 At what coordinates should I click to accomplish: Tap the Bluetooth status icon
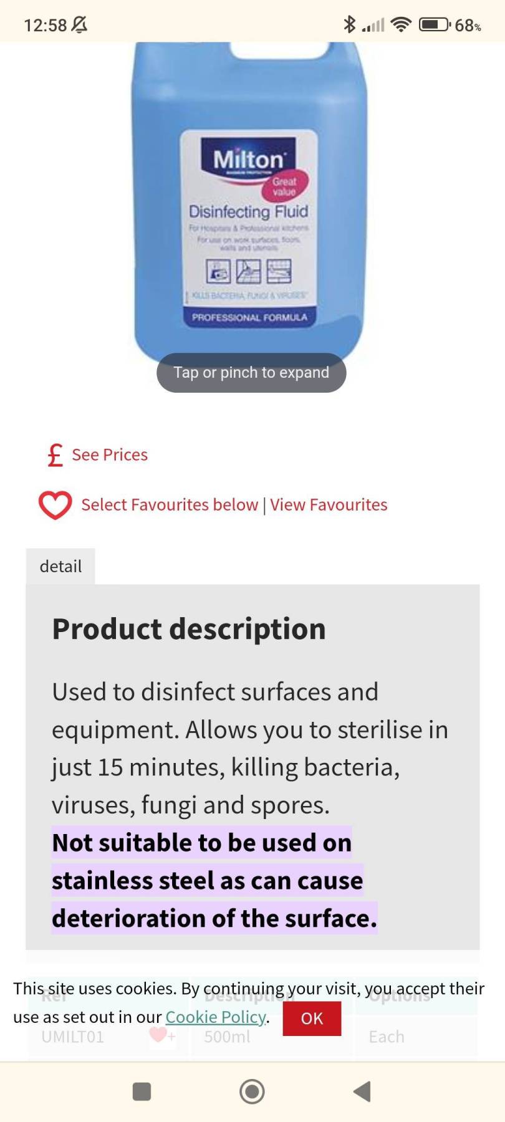pos(350,25)
